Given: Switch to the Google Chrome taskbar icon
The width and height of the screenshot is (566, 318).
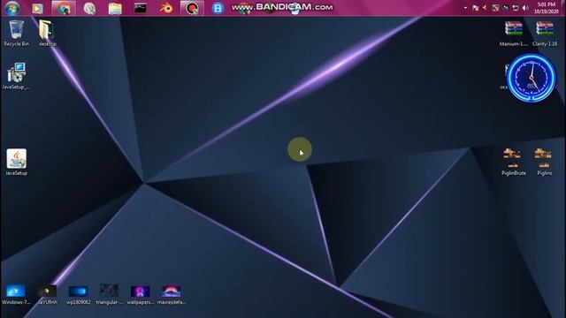Looking at the screenshot, I should 64,8.
